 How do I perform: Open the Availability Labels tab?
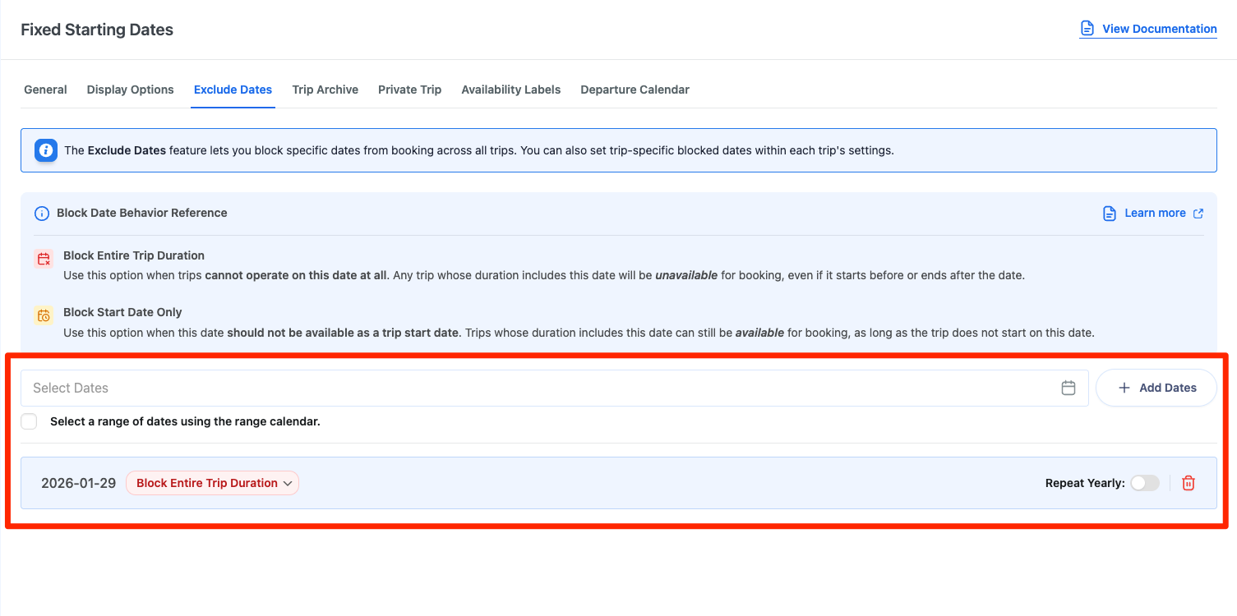(x=510, y=90)
